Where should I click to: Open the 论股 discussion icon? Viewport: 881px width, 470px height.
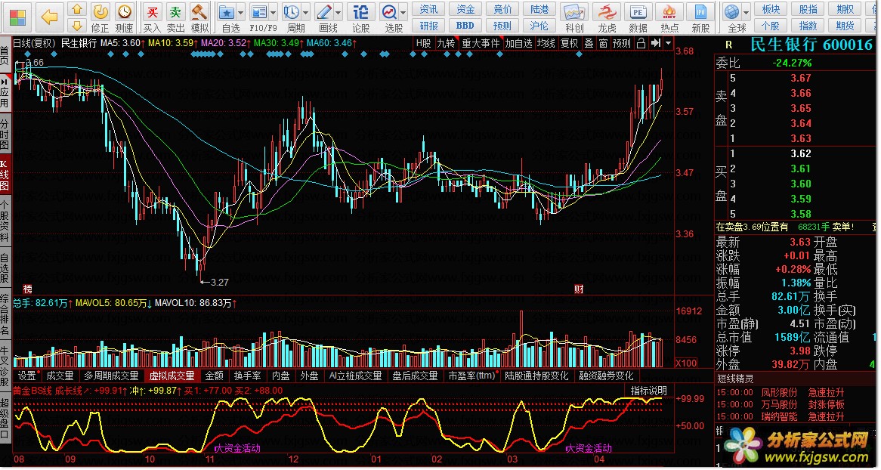click(360, 12)
